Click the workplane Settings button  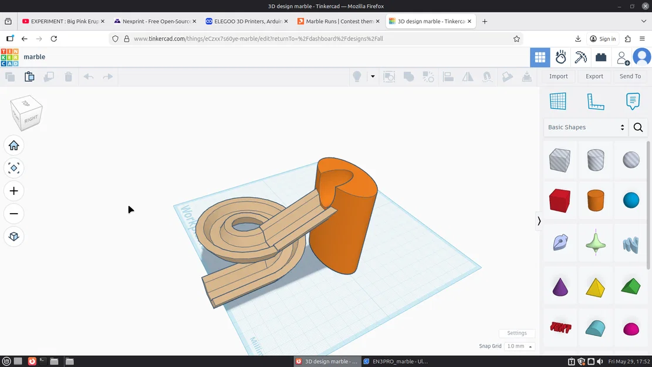517,333
